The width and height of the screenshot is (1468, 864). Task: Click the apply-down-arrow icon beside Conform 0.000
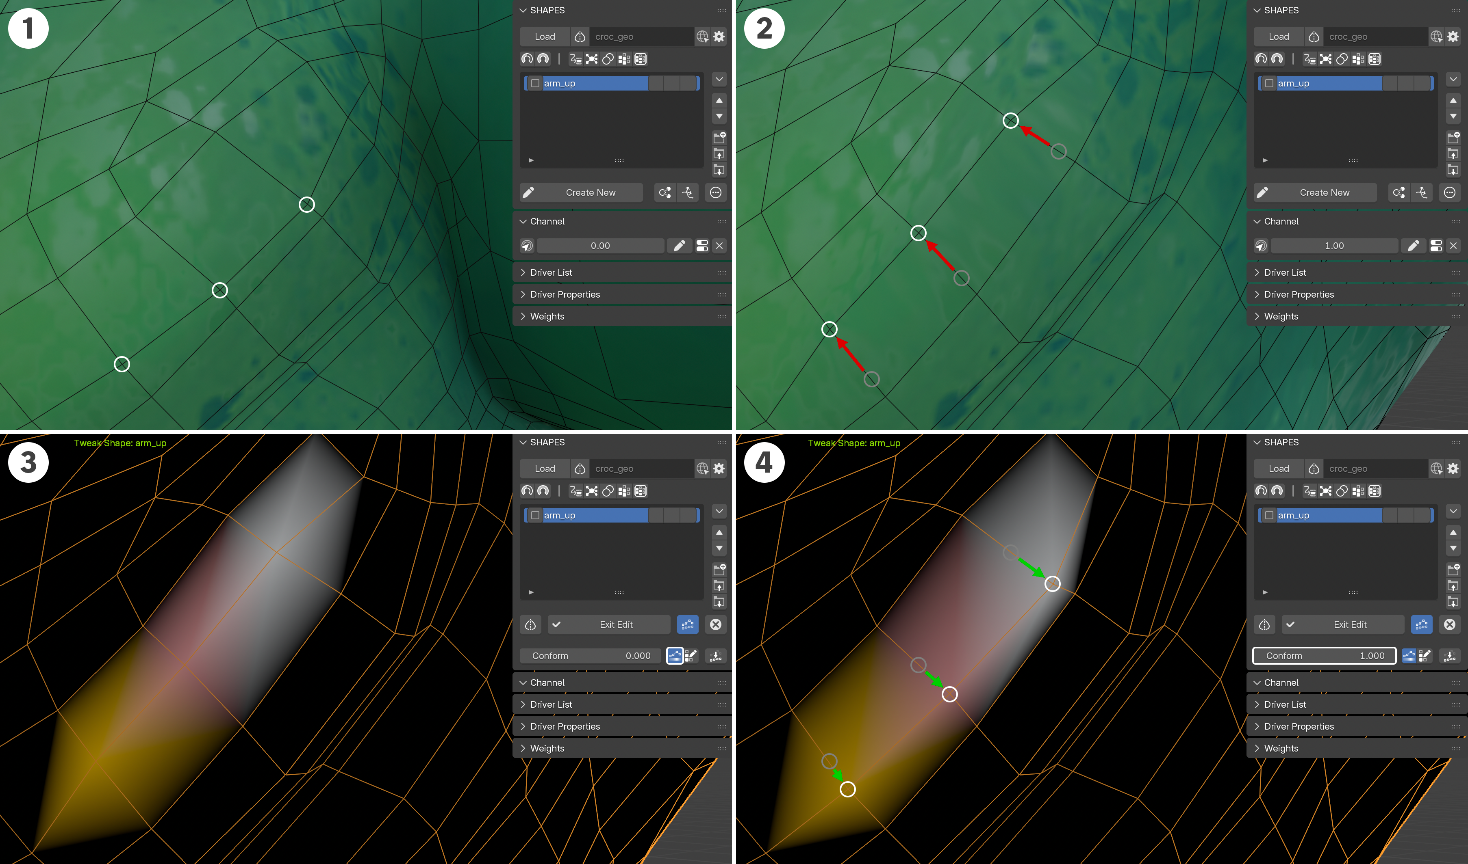pos(716,656)
